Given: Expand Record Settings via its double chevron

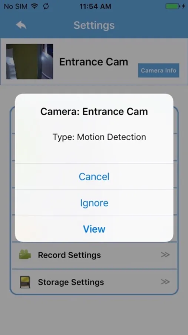Looking at the screenshot, I should pos(165,255).
